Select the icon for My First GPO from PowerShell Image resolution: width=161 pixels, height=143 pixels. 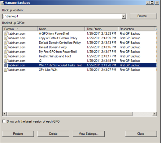click(x=6, y=52)
